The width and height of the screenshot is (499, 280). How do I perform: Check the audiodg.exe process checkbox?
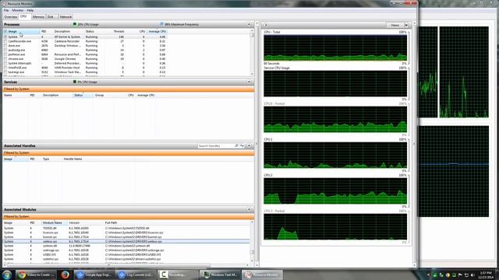click(x=5, y=50)
